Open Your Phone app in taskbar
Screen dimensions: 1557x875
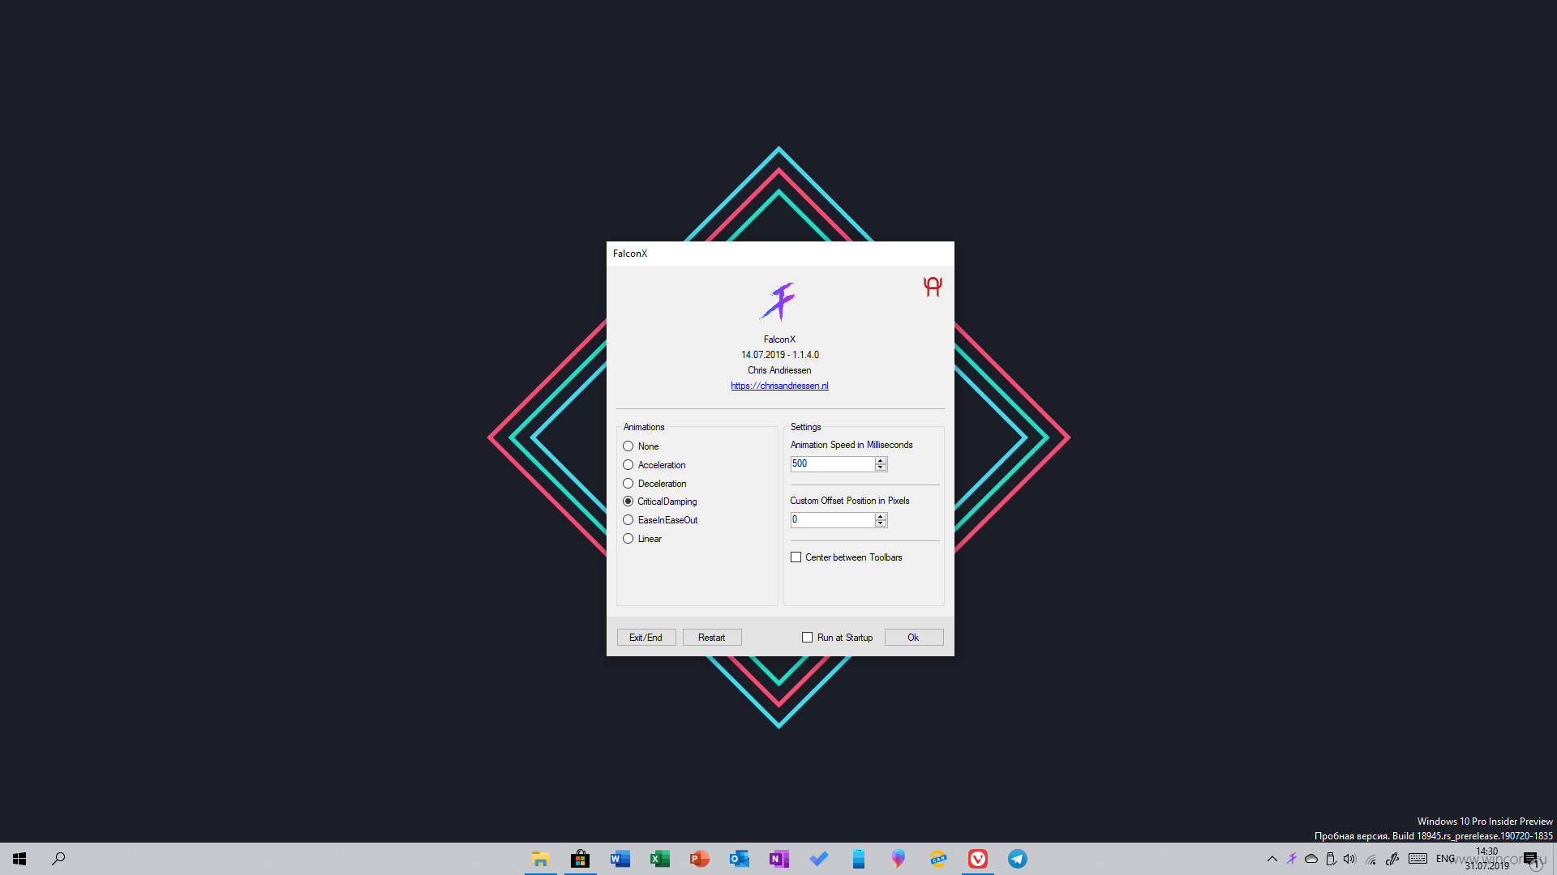pos(859,859)
